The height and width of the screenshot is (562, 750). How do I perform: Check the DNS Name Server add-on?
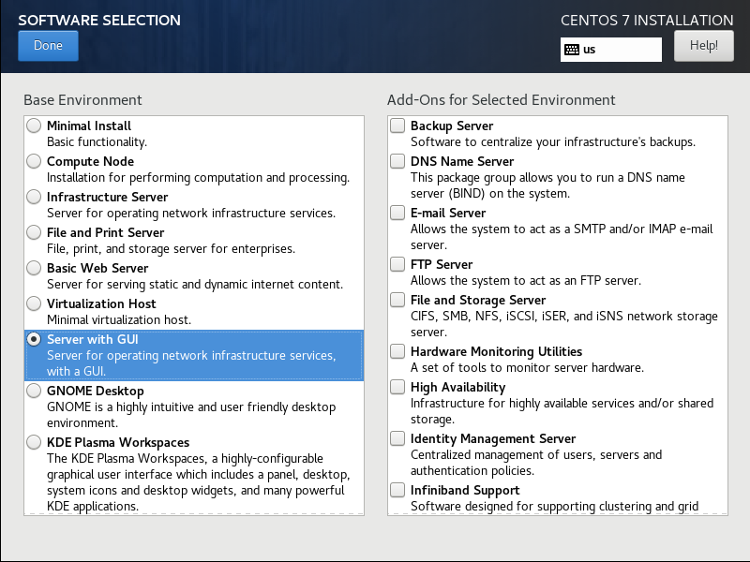pos(398,161)
